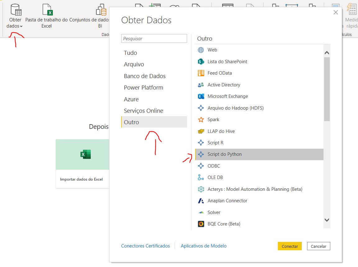Image resolution: width=358 pixels, height=267 pixels.
Task: Select the Web connector globe icon
Action: [x=201, y=50]
